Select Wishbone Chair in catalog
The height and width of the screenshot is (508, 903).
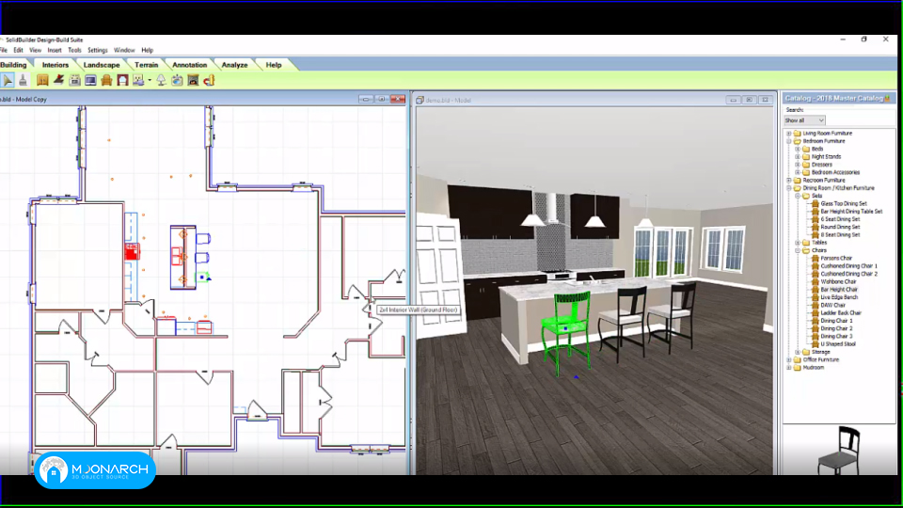point(838,281)
